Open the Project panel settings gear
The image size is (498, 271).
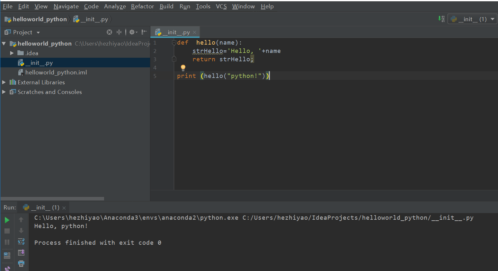(133, 32)
